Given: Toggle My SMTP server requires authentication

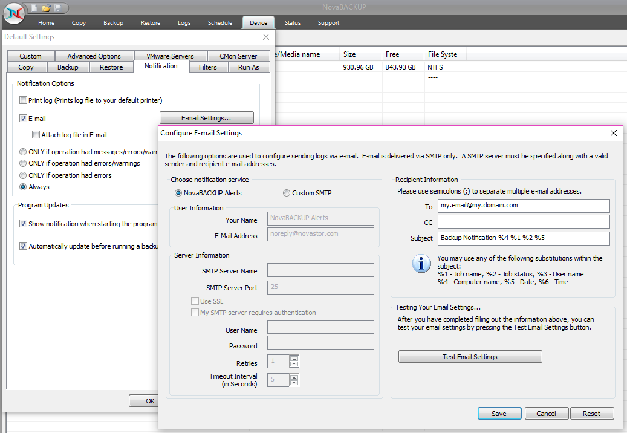Looking at the screenshot, I should pos(195,313).
